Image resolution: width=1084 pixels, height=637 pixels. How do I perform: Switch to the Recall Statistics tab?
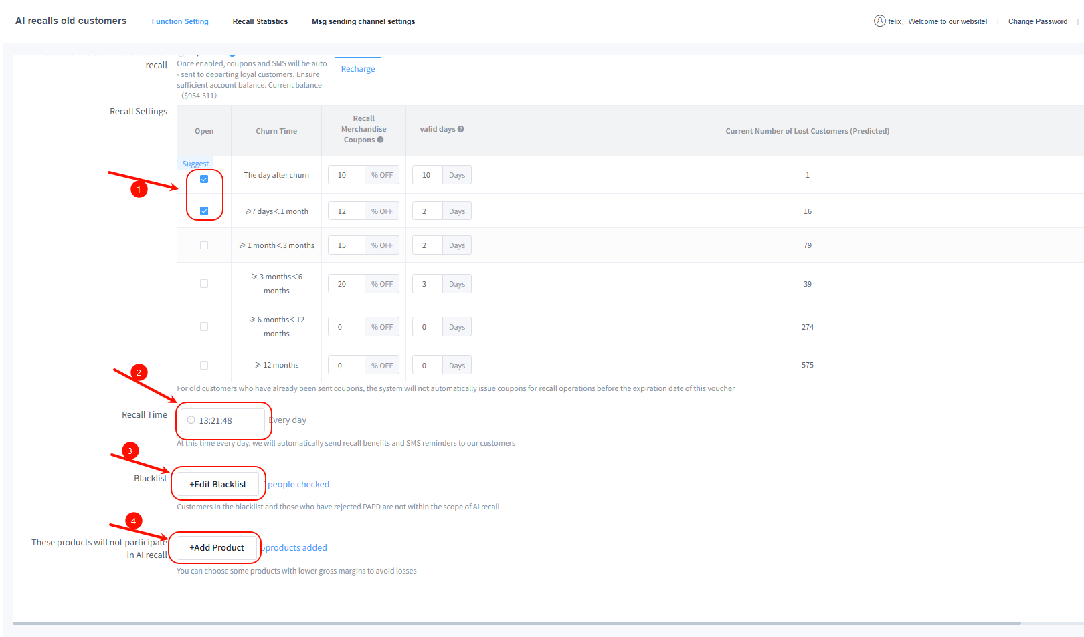tap(260, 21)
